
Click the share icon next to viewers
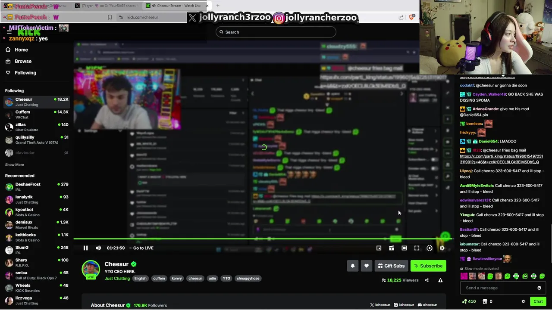(x=427, y=280)
